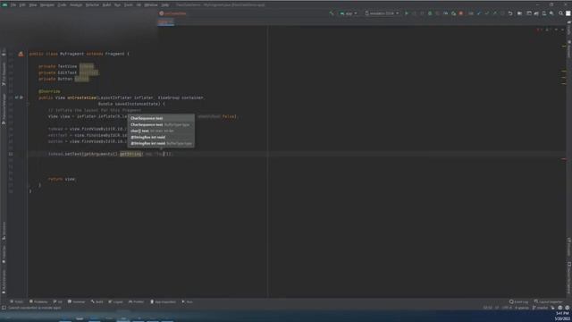The width and height of the screenshot is (572, 322).
Task: Select the open editor file tab
Action: click(166, 21)
